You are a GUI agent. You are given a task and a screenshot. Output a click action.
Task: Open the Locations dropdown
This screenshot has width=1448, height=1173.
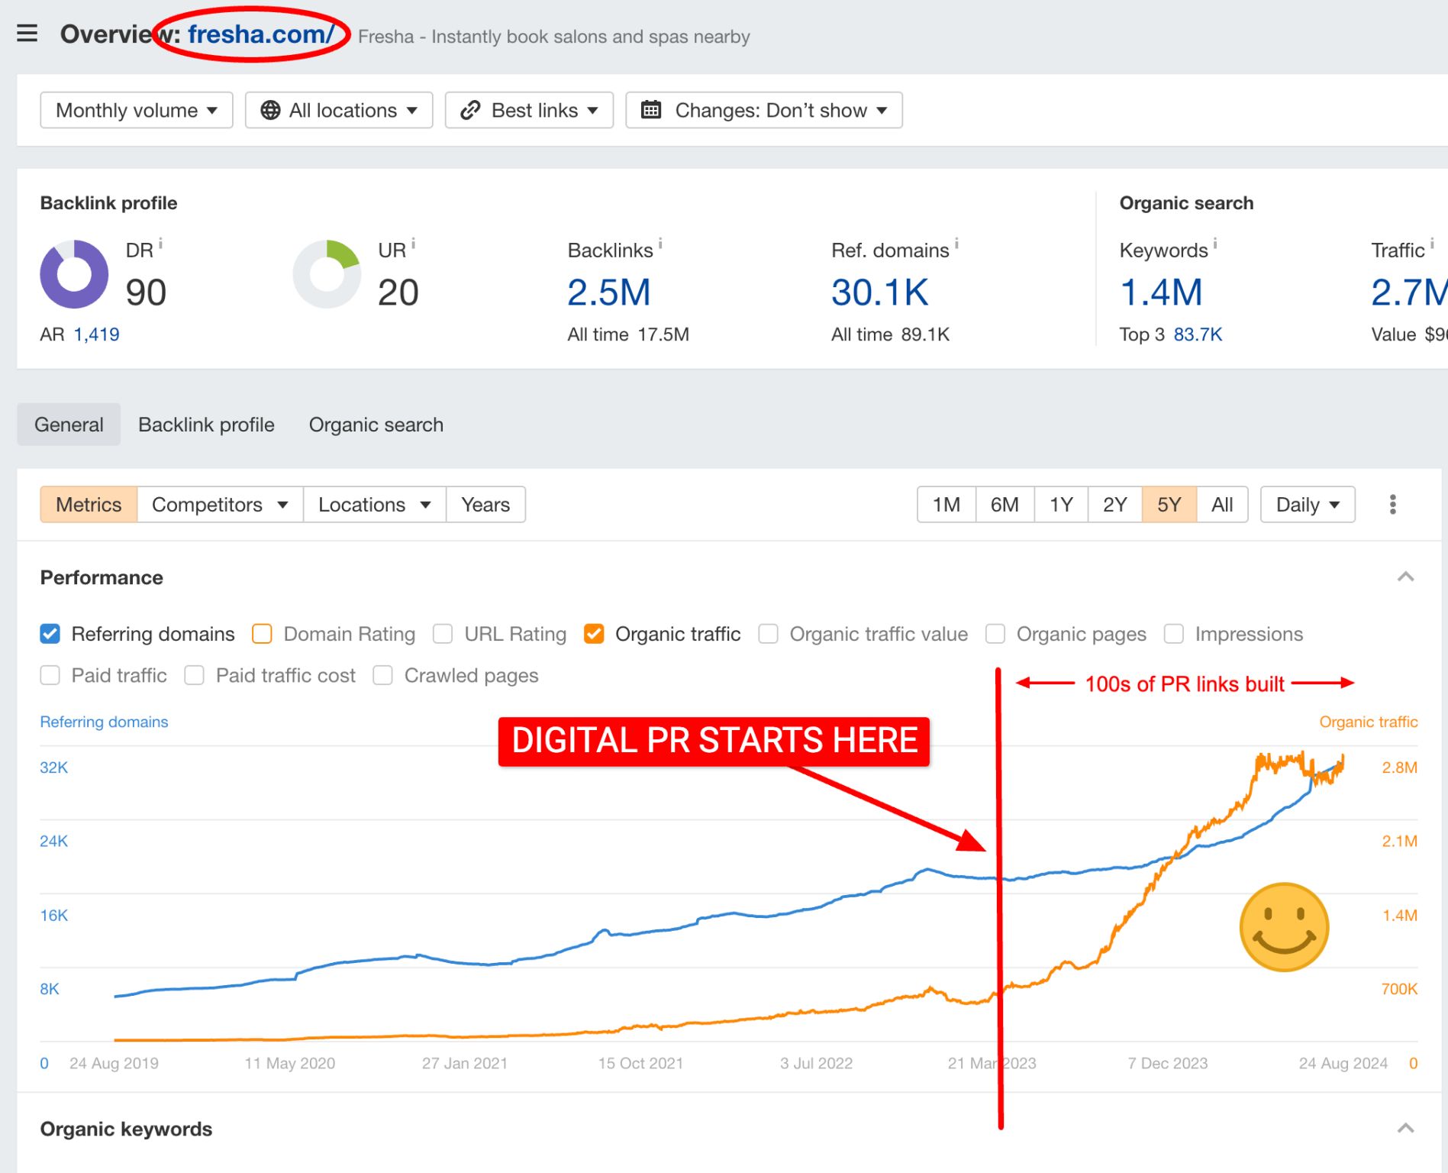click(x=375, y=505)
